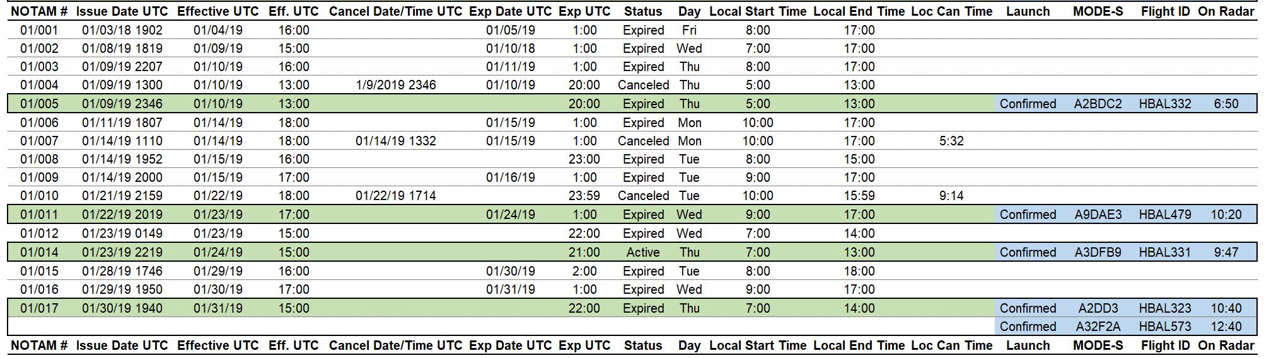This screenshot has height=358, width=1264.
Task: Click the A32F2A MODE-S cell
Action: tap(1098, 327)
